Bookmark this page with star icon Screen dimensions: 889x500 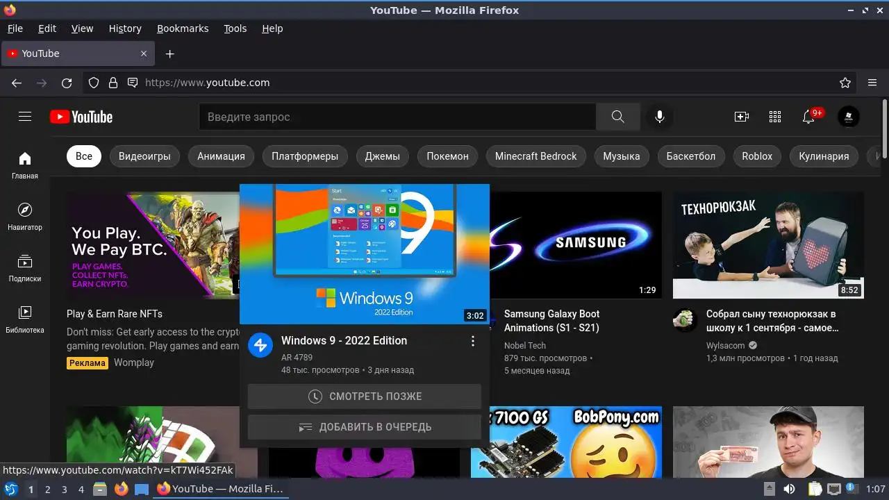click(x=845, y=83)
